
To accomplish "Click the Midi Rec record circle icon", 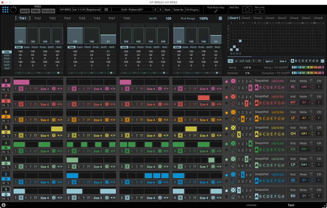I will coord(247,10).
